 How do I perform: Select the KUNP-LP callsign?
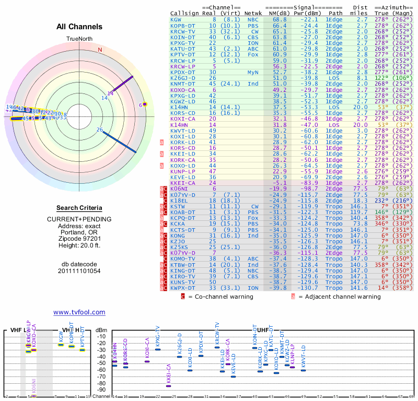point(182,172)
